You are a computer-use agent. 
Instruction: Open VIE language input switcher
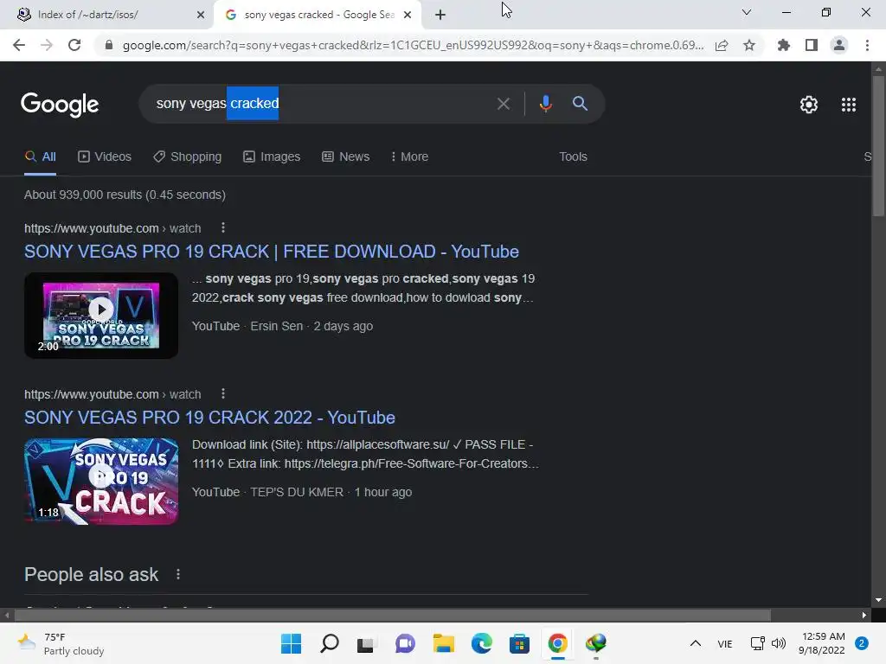click(x=725, y=643)
